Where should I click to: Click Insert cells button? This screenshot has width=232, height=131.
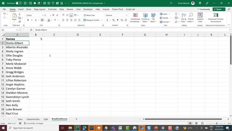pyautogui.click(x=163, y=14)
